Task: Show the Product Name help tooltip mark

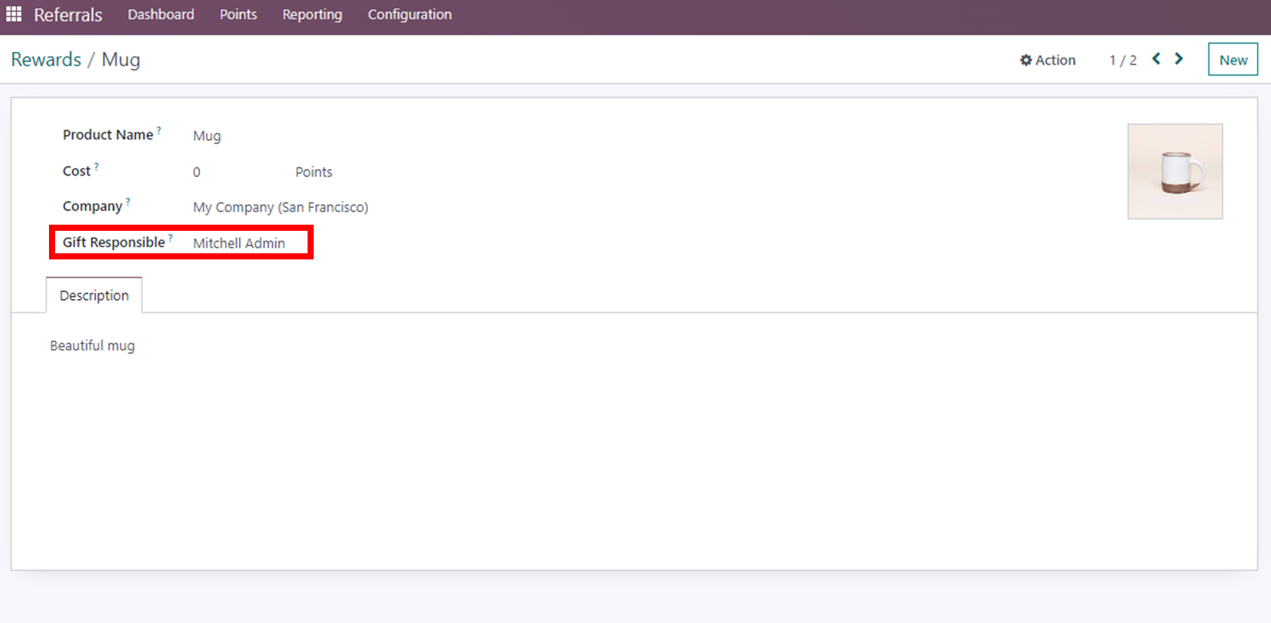Action: tap(159, 129)
